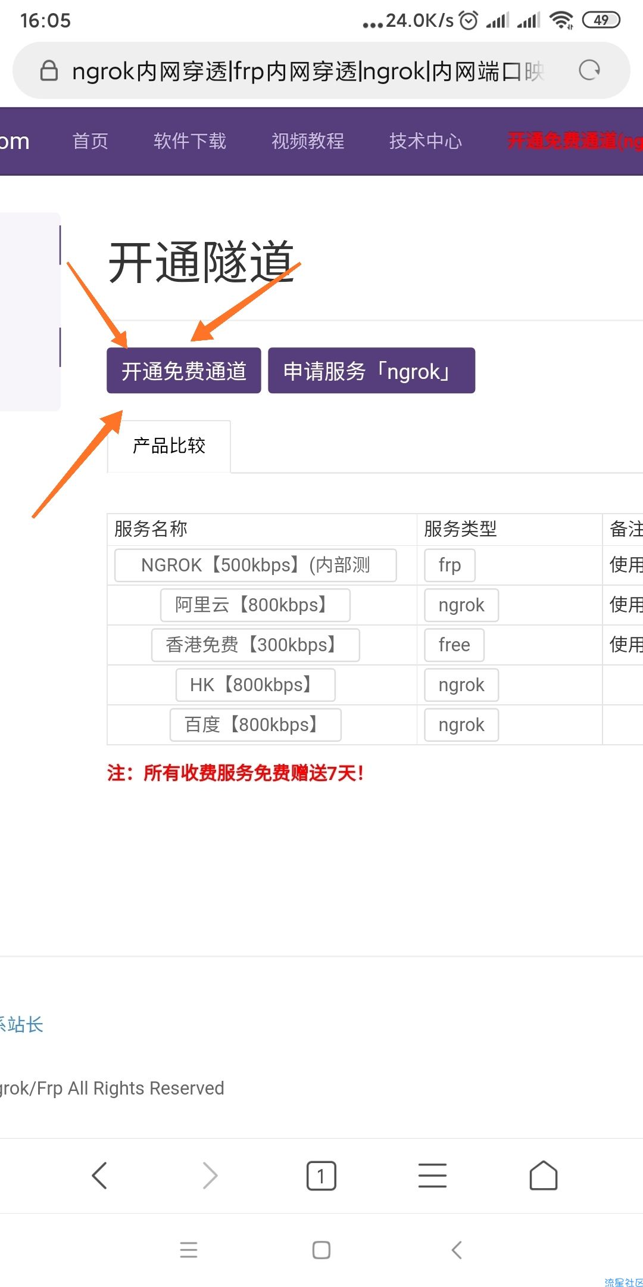643x1287 pixels.
Task: Tap the lock icon in address bar
Action: pos(49,71)
